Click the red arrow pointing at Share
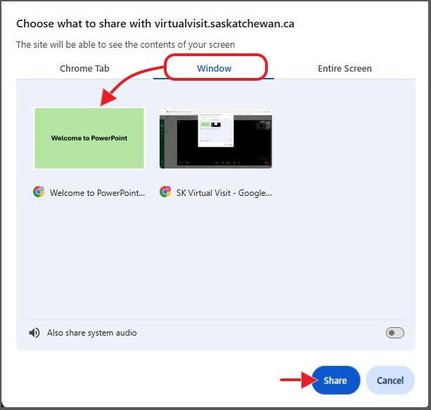431x410 pixels. pyautogui.click(x=299, y=380)
